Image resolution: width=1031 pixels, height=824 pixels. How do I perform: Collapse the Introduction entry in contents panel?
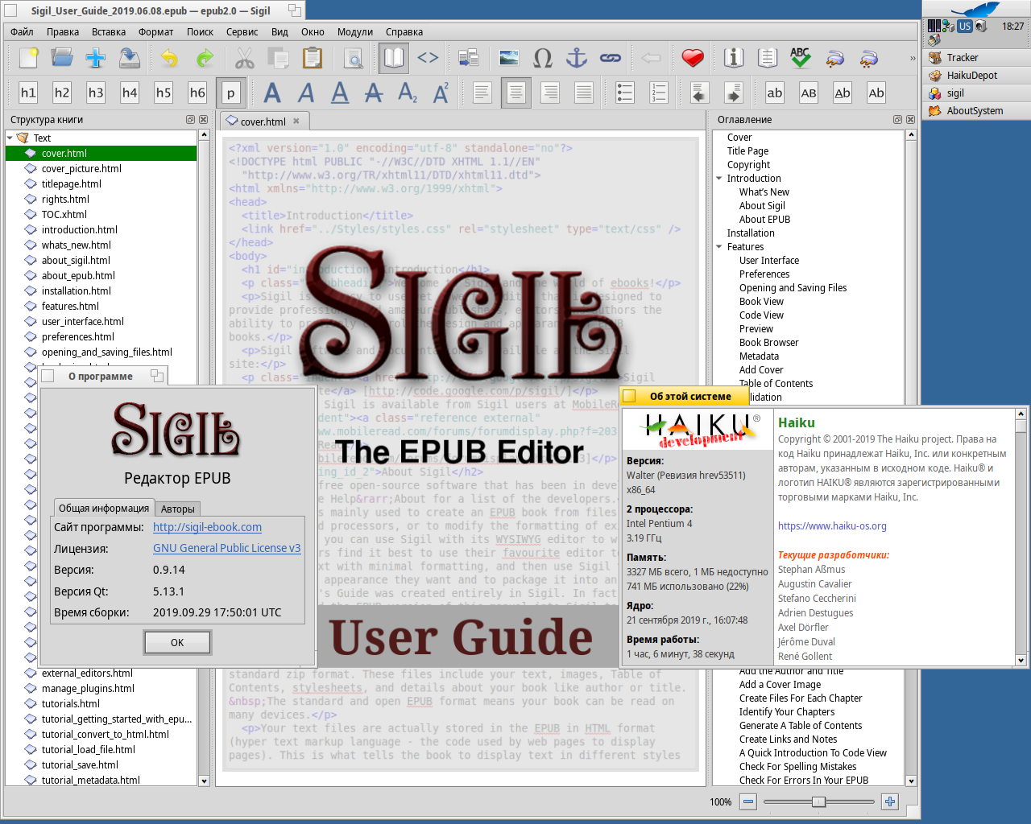pos(719,179)
